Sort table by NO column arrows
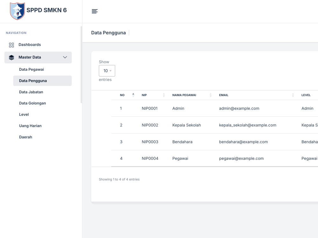318x238 pixels. click(133, 95)
